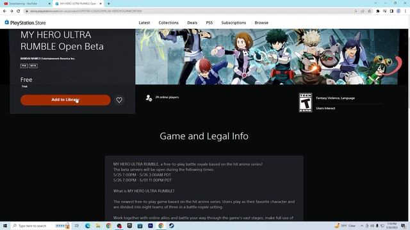
Task: Open the taskbar clock and date
Action: [391, 226]
